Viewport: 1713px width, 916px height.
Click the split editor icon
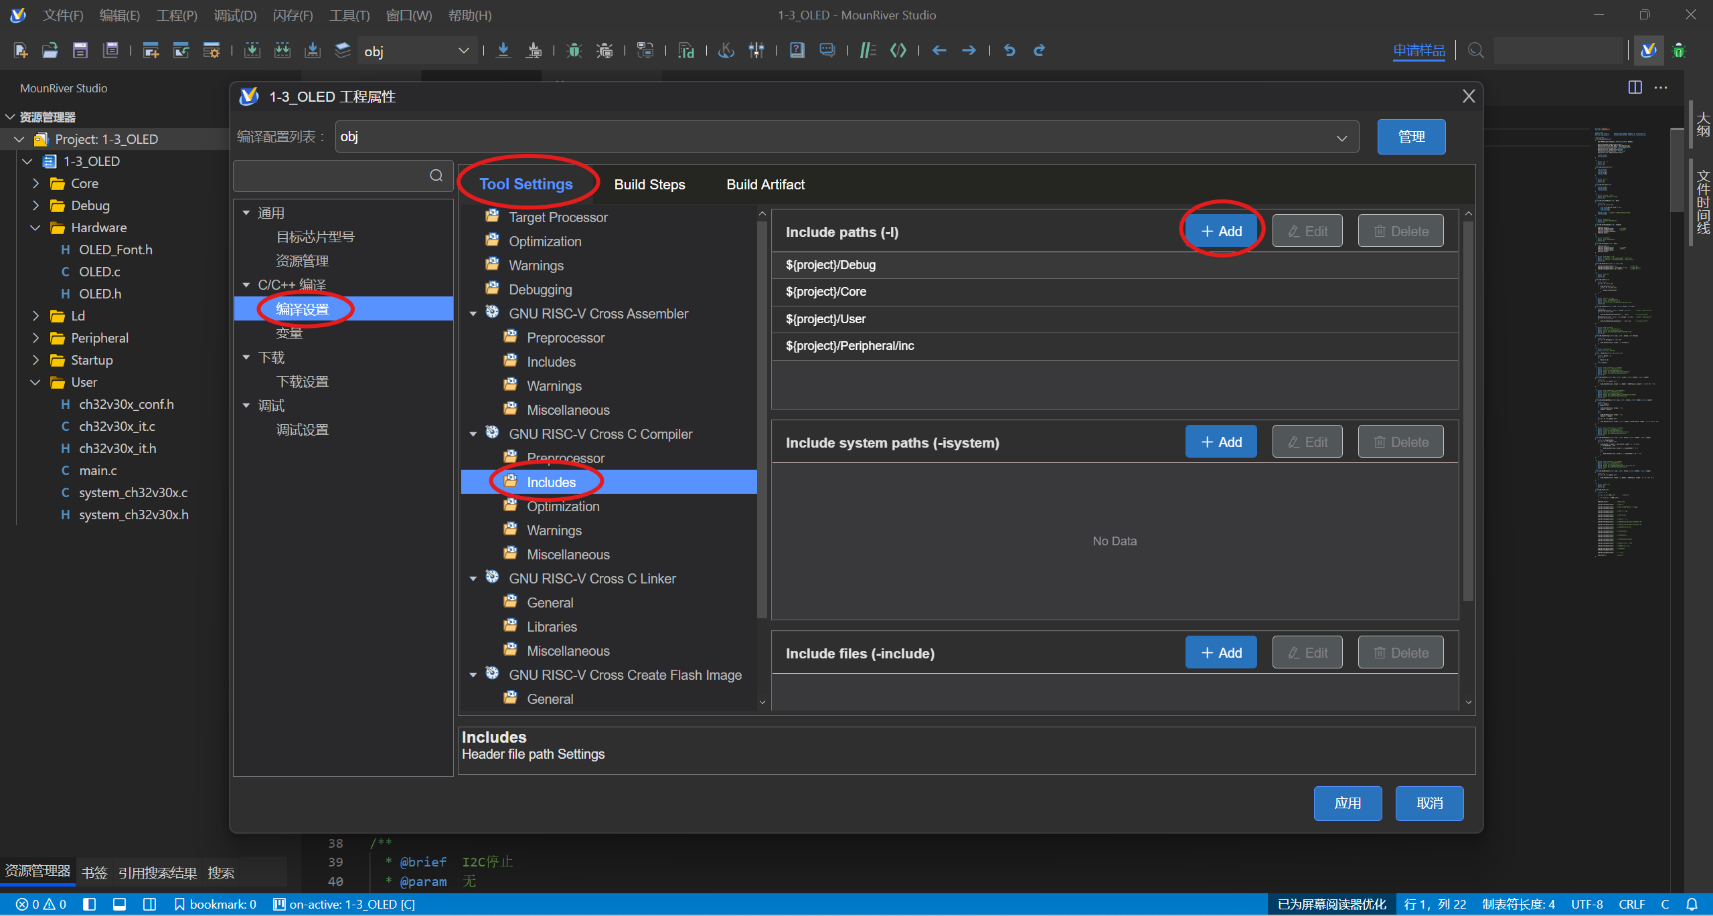tap(1635, 88)
